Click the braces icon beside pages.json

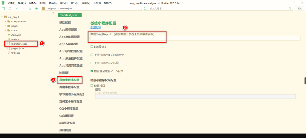click(x=9, y=48)
